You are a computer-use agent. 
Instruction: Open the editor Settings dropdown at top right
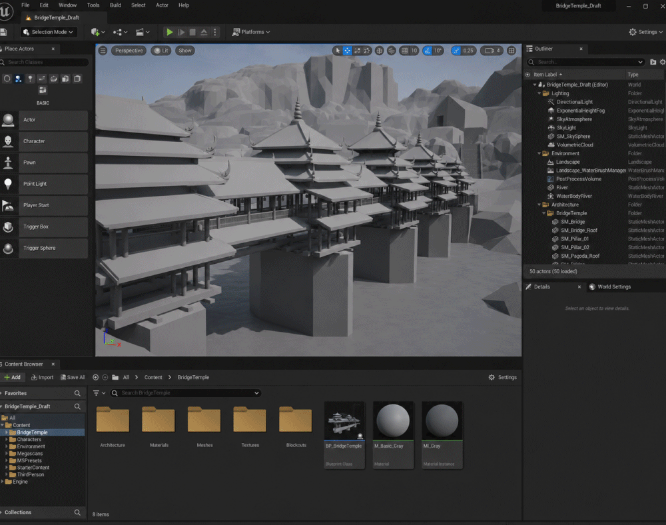point(645,32)
